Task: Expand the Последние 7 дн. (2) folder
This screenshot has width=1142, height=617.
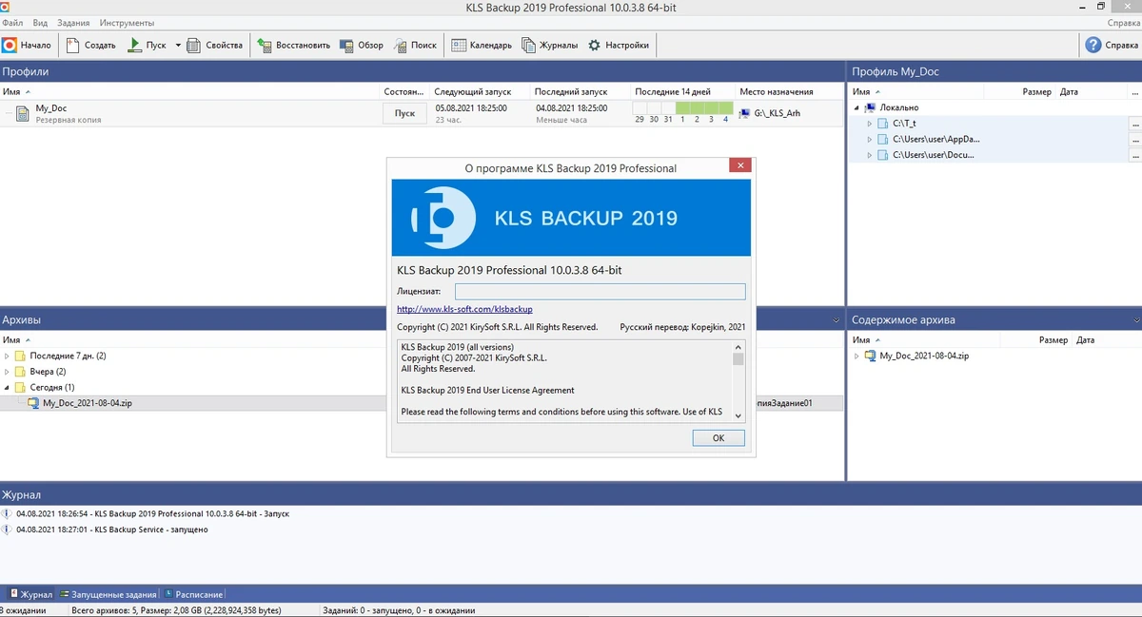Action: pyautogui.click(x=8, y=356)
